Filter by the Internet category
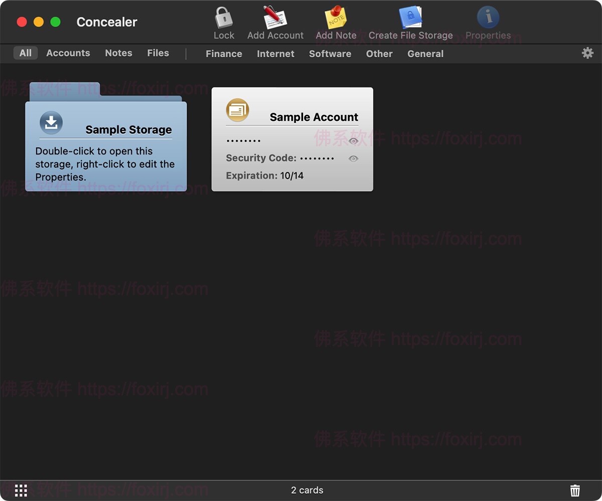 275,54
